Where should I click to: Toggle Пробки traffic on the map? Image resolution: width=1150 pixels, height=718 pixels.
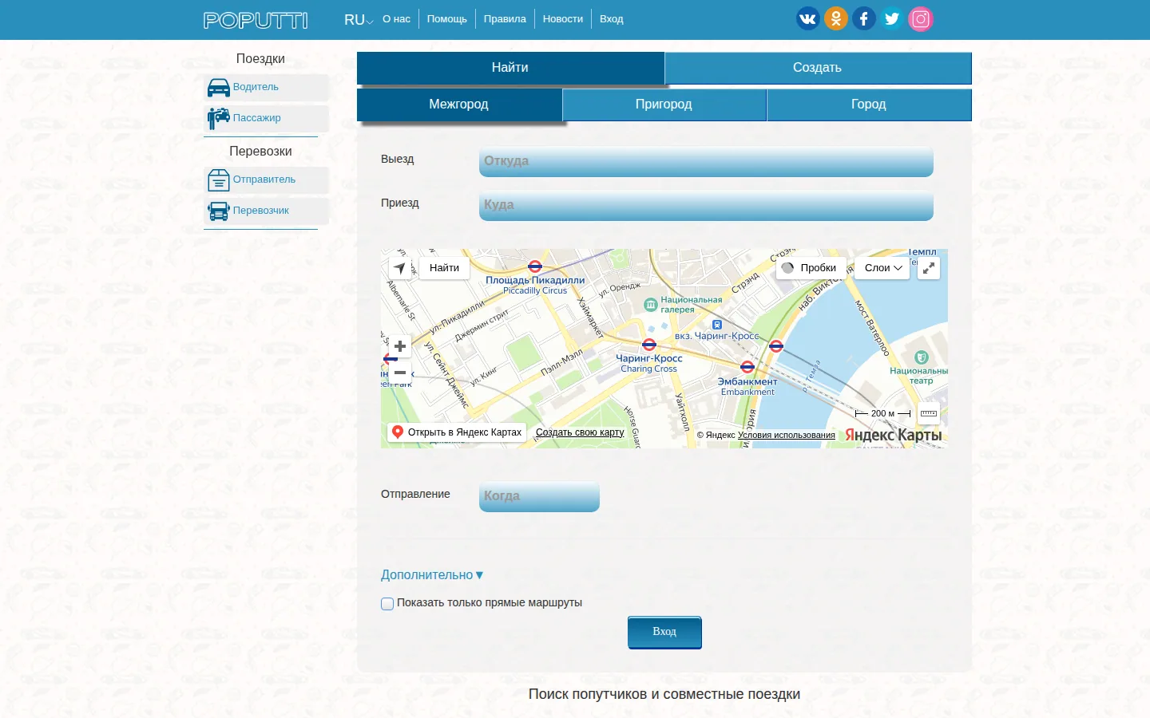coord(811,268)
